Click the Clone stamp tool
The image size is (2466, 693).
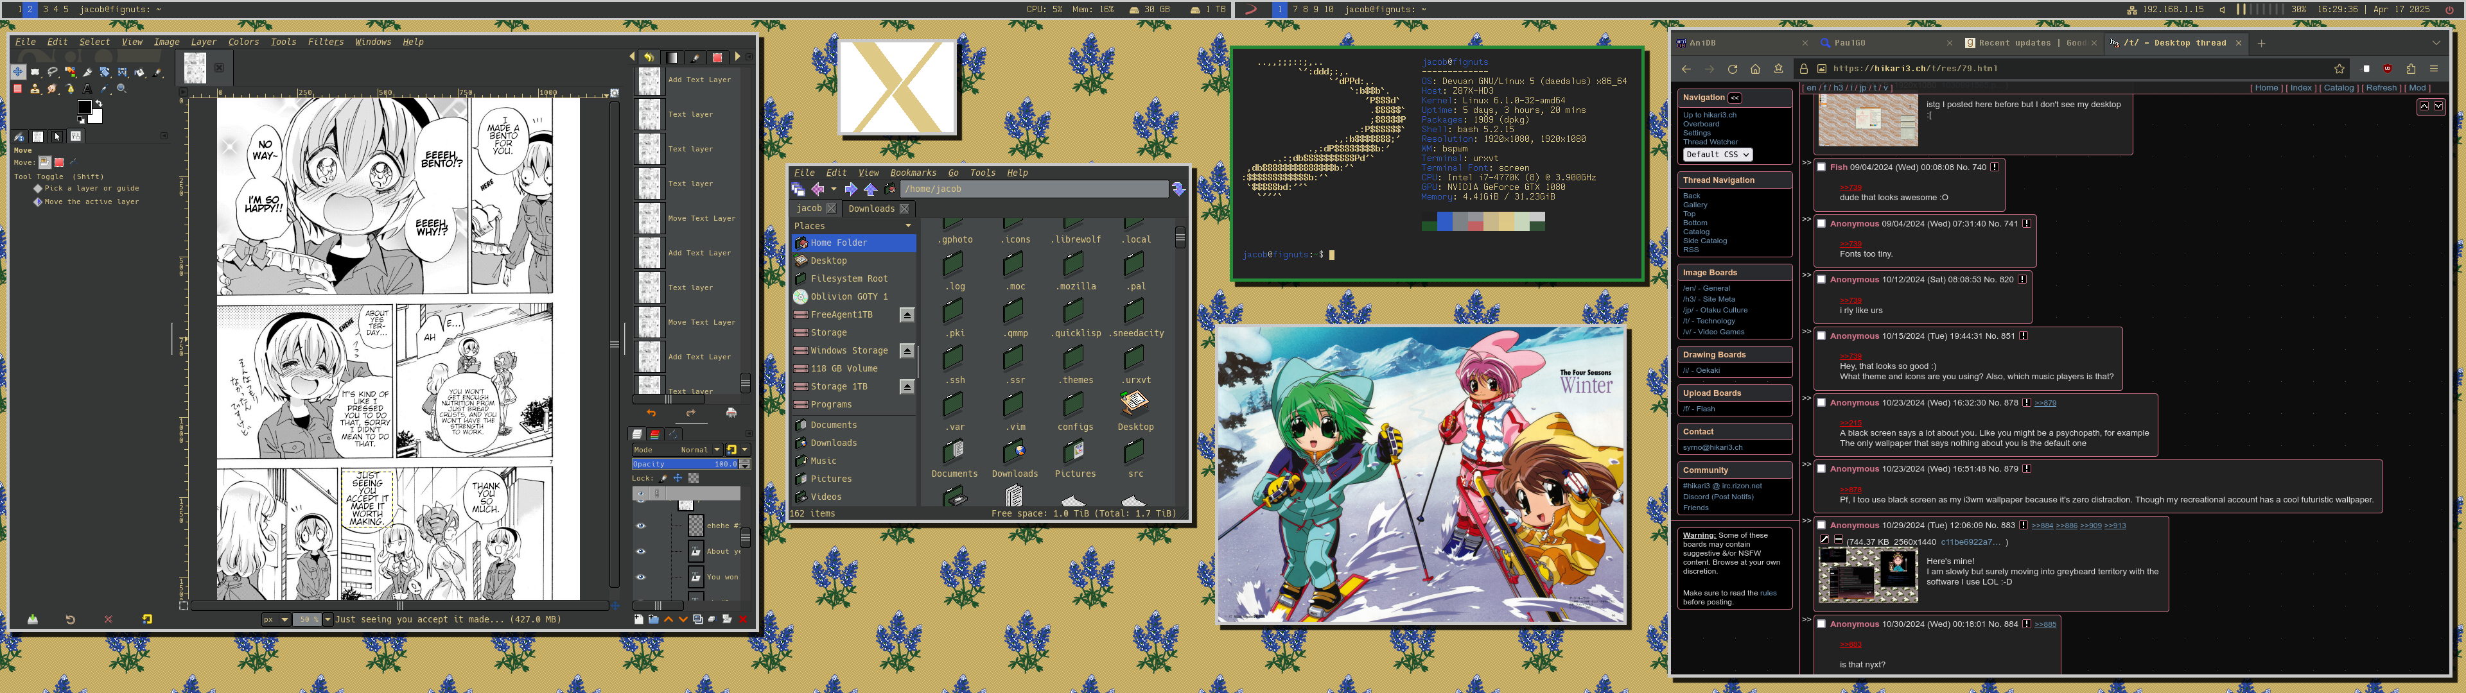[x=35, y=89]
